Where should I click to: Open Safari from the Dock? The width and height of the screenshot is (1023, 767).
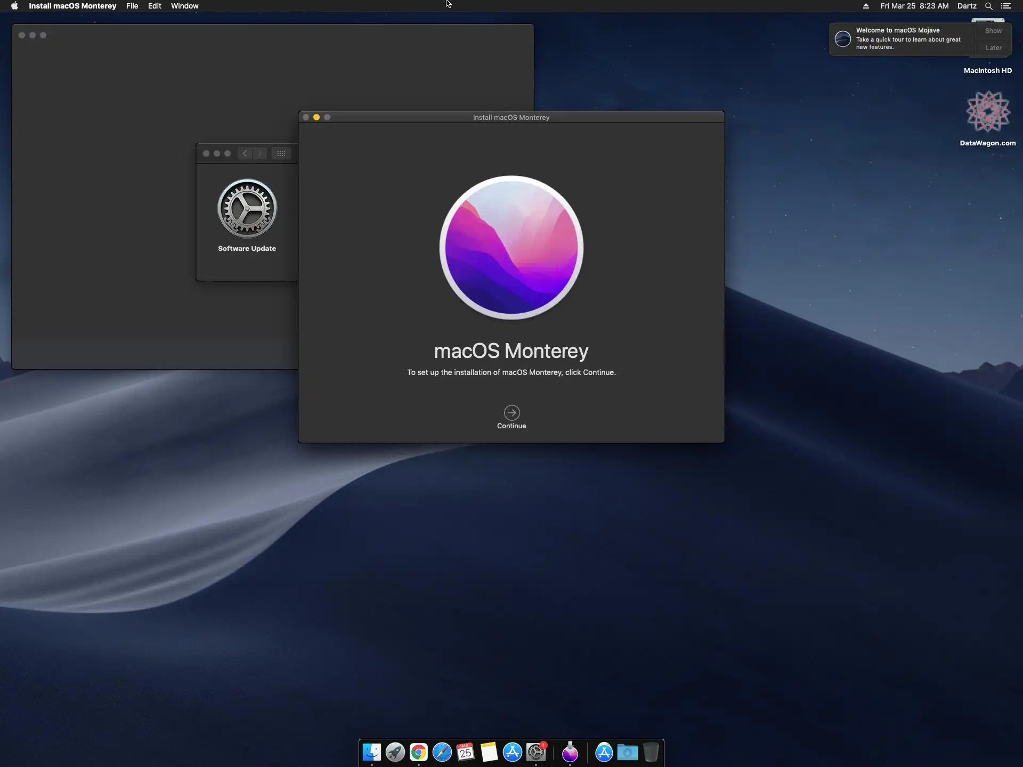(442, 752)
